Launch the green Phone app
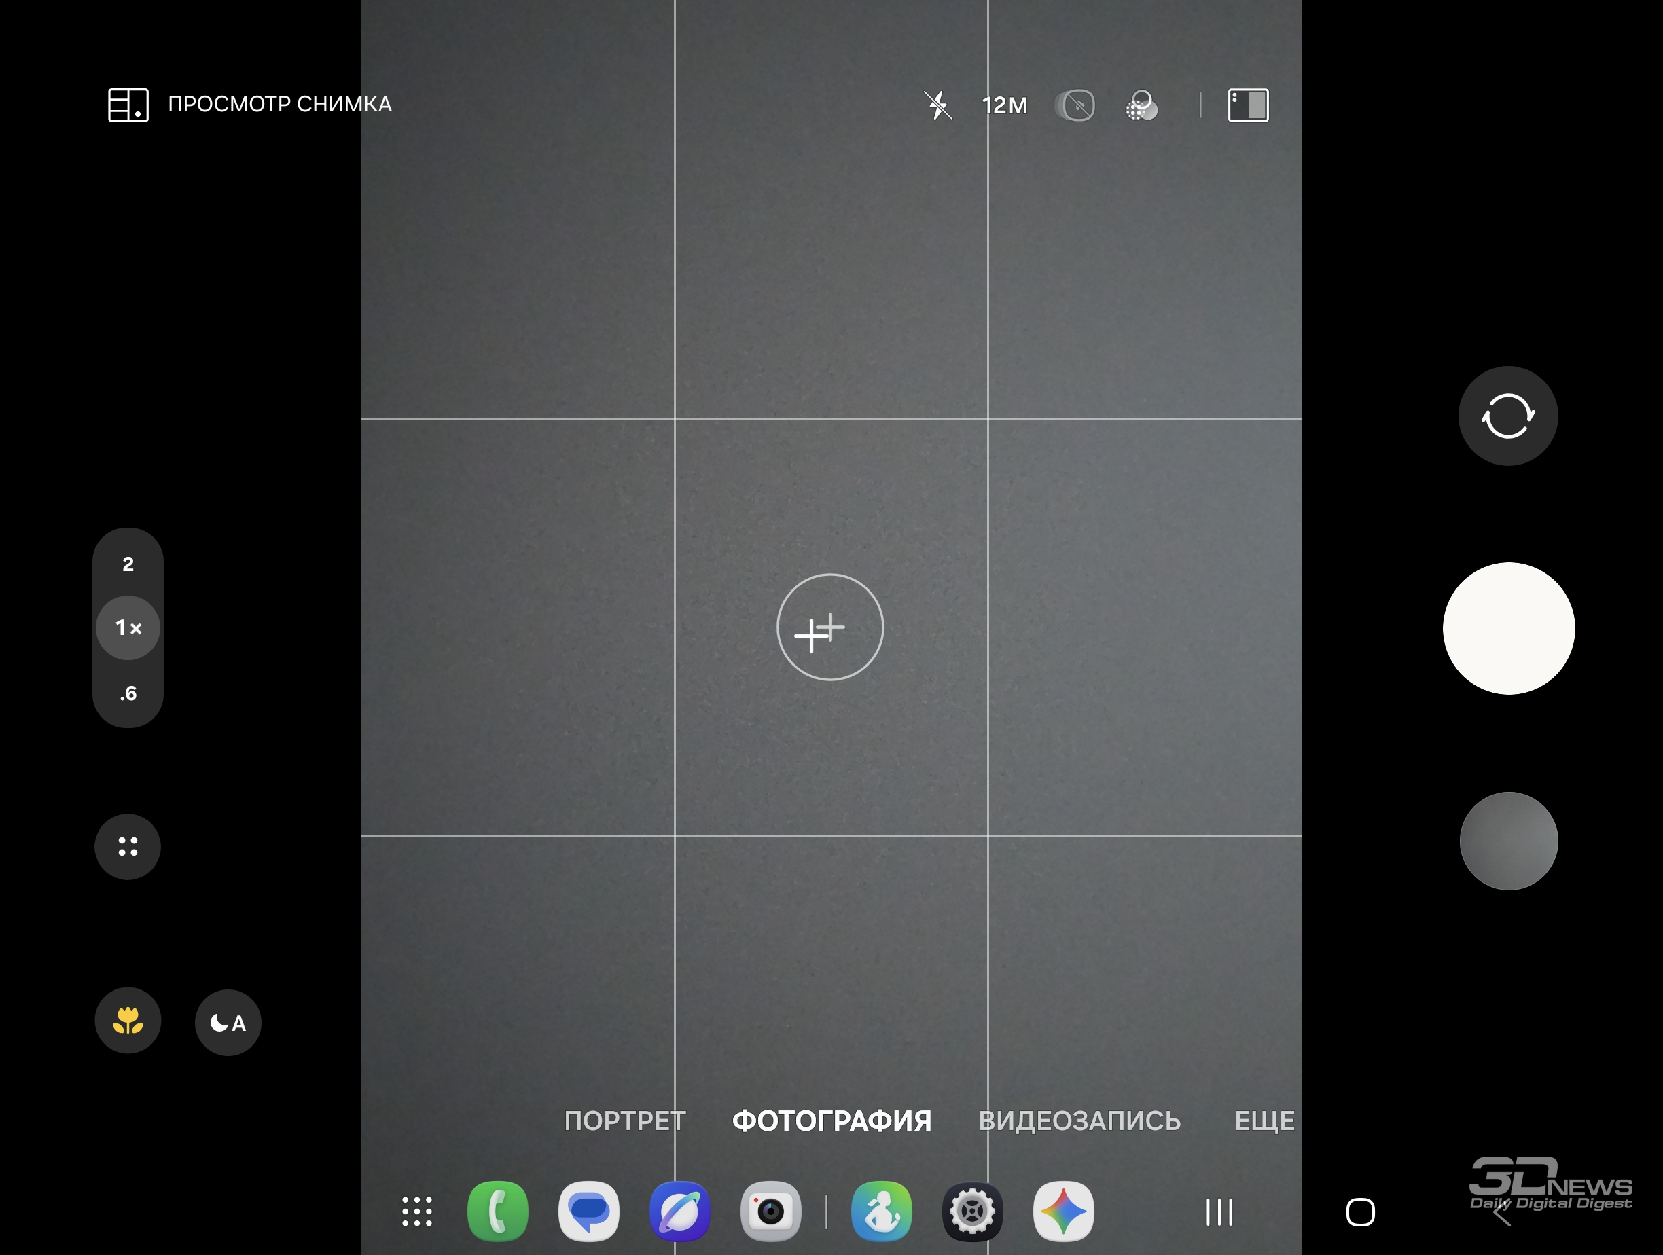Screen dimensions: 1663x1255 click(498, 1212)
